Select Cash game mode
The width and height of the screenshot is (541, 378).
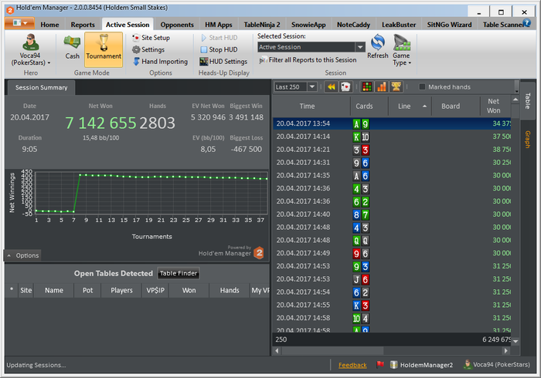tap(72, 47)
